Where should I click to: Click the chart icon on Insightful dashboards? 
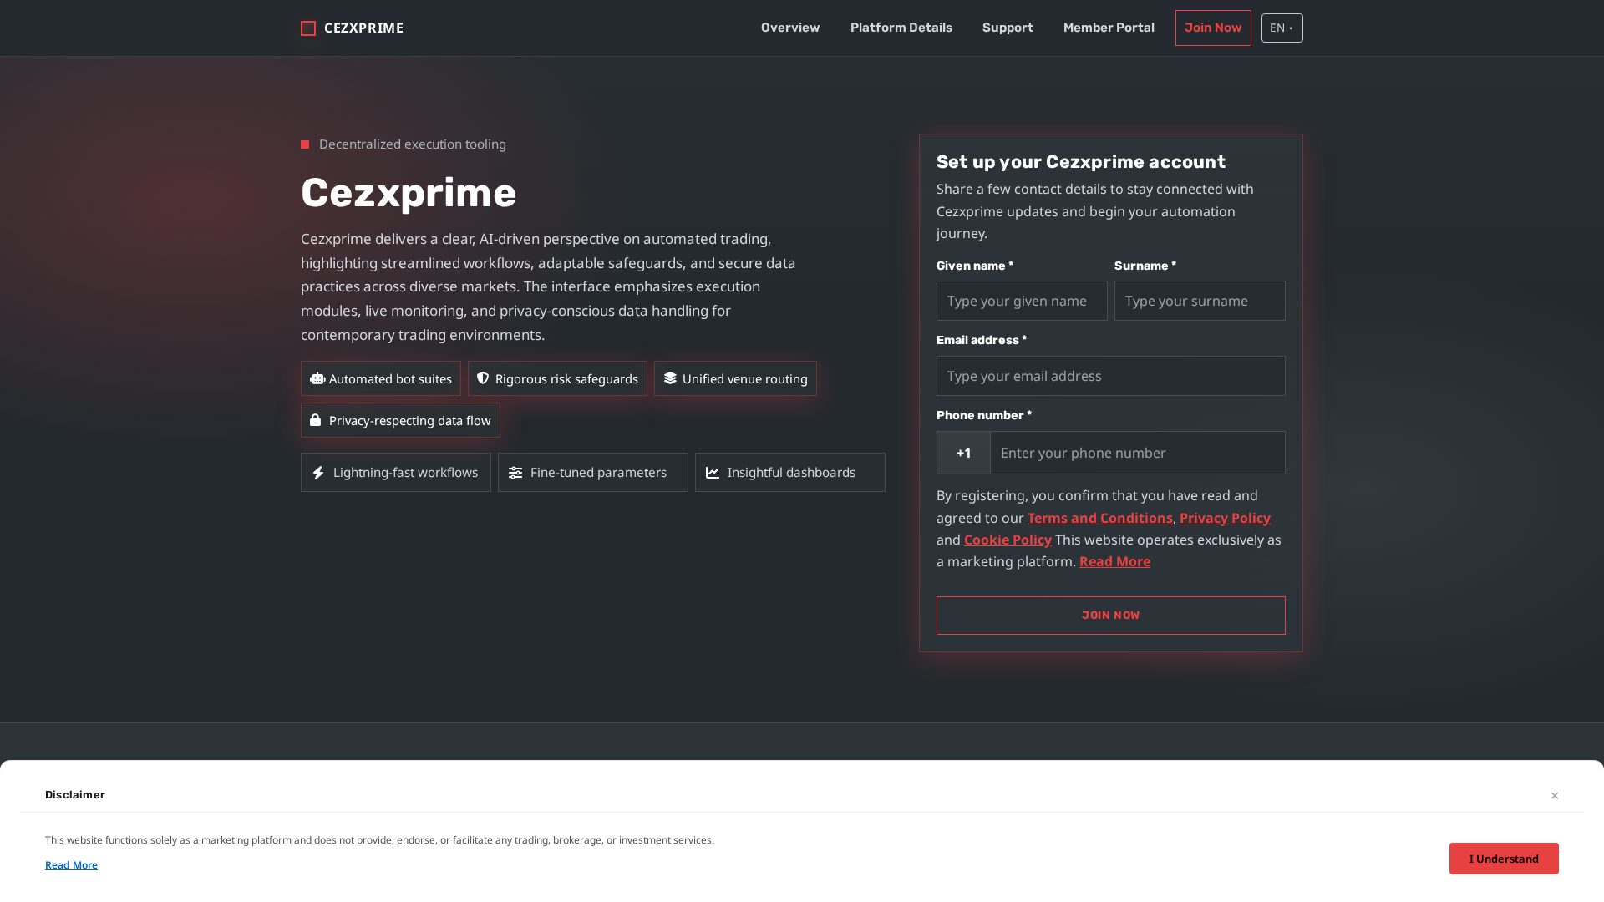pyautogui.click(x=712, y=472)
